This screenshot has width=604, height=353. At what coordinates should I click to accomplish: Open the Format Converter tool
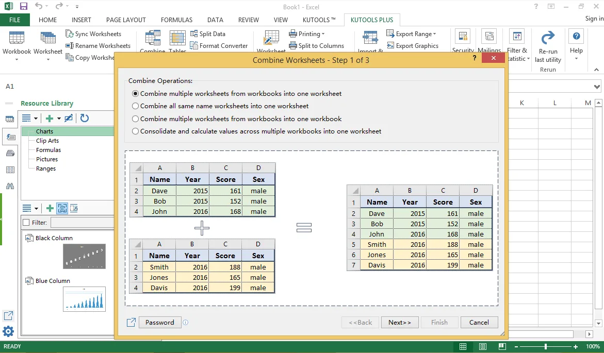[219, 46]
